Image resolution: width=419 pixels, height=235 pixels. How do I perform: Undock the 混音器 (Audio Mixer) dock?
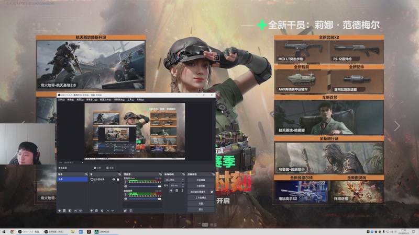160,174
